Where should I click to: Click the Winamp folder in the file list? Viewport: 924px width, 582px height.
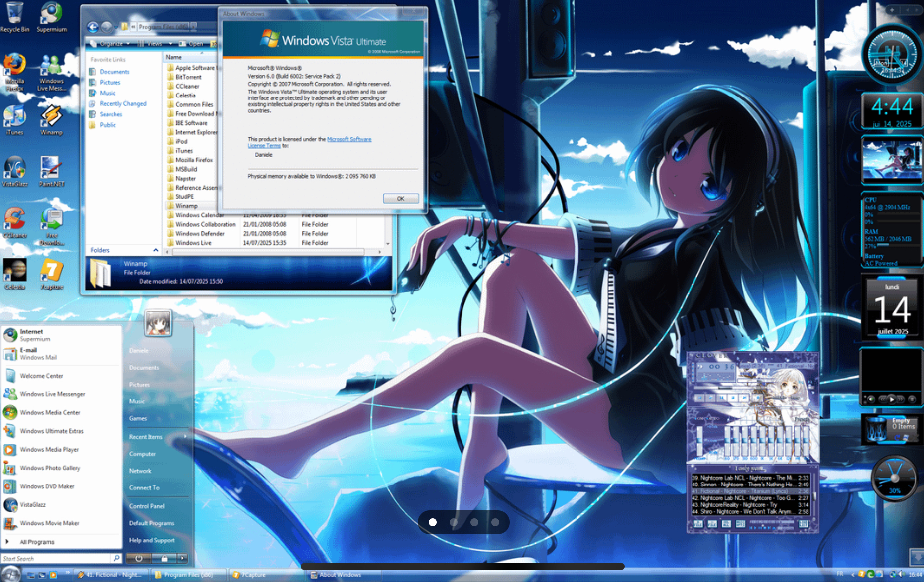click(x=186, y=206)
